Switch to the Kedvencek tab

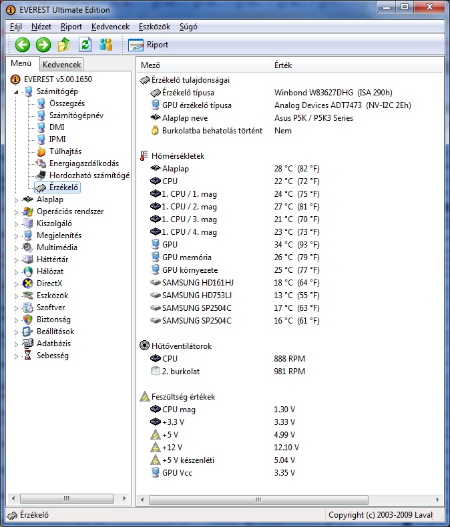(61, 65)
